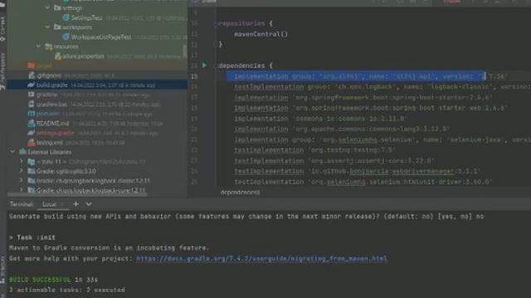Click the Terminal panel label
The image size is (531, 298).
pyautogui.click(x=21, y=204)
